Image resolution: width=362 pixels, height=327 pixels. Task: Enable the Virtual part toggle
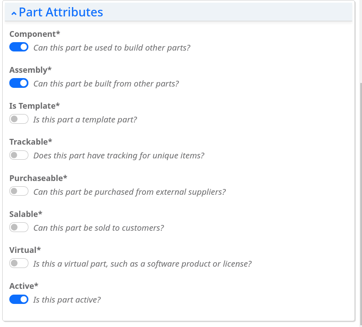click(x=19, y=263)
